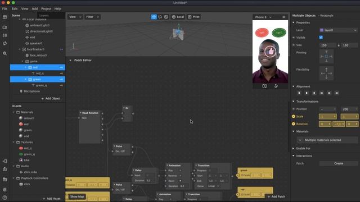
Task: Open the Filter dropdown in the viewport
Action: (x=92, y=17)
